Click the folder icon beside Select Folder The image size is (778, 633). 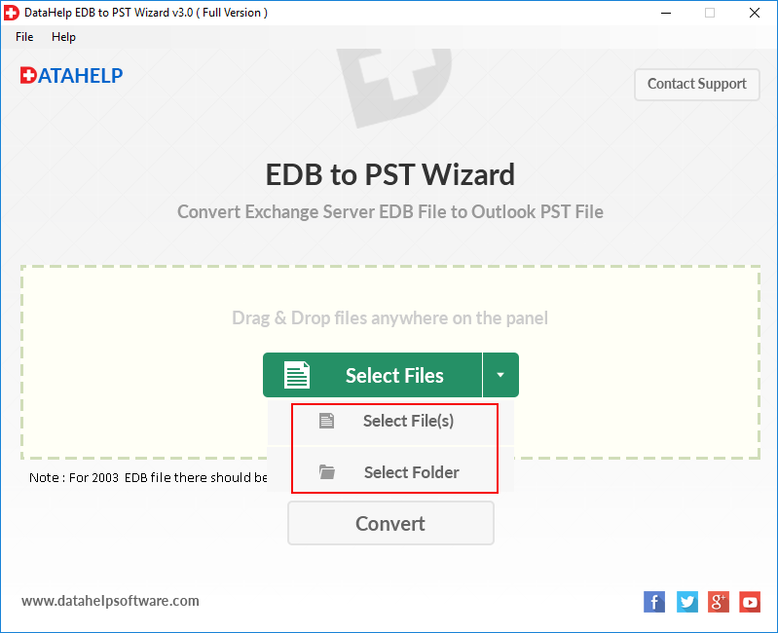tap(327, 471)
